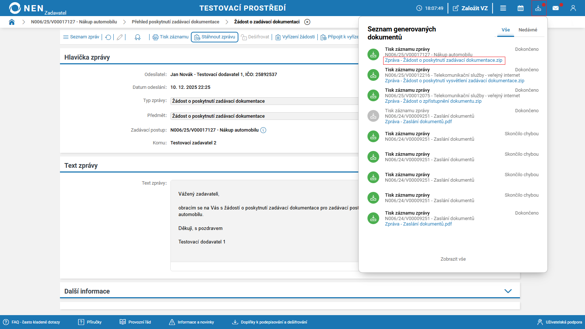Switch to the Nedávné tab
The image size is (585, 329).
point(528,30)
